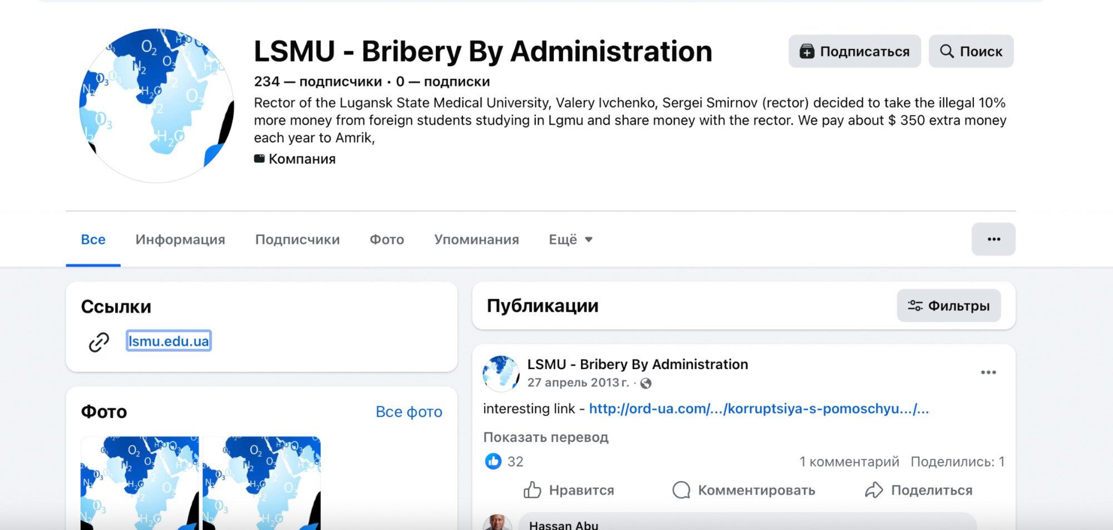Open the lsmu.edu.ua link
Image resolution: width=1113 pixels, height=530 pixels.
[169, 341]
